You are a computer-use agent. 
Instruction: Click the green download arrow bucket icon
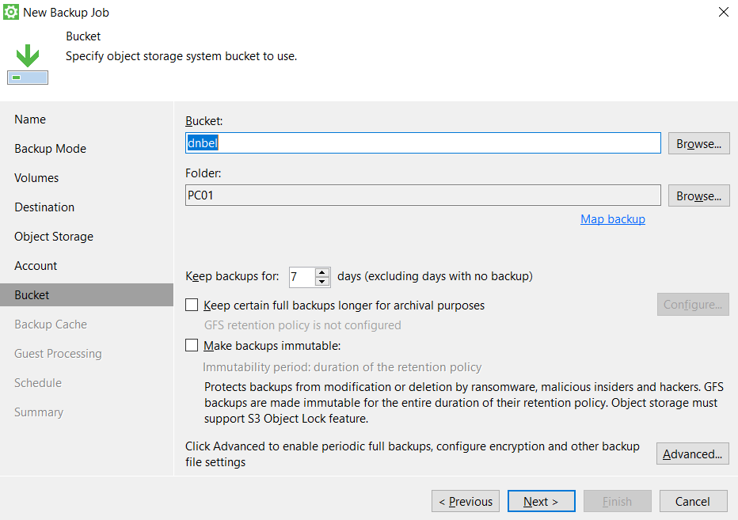[28, 63]
